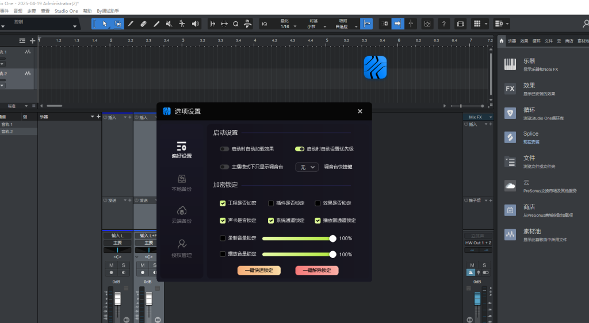The width and height of the screenshot is (589, 323).
Task: Toggle 启动时自动加载效果 switch
Action: pyautogui.click(x=224, y=149)
